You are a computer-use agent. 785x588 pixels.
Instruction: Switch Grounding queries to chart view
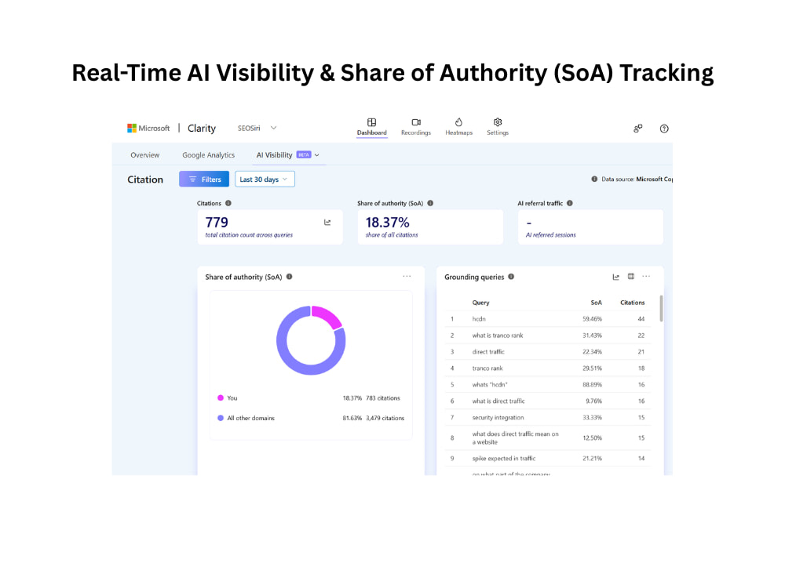click(x=615, y=277)
